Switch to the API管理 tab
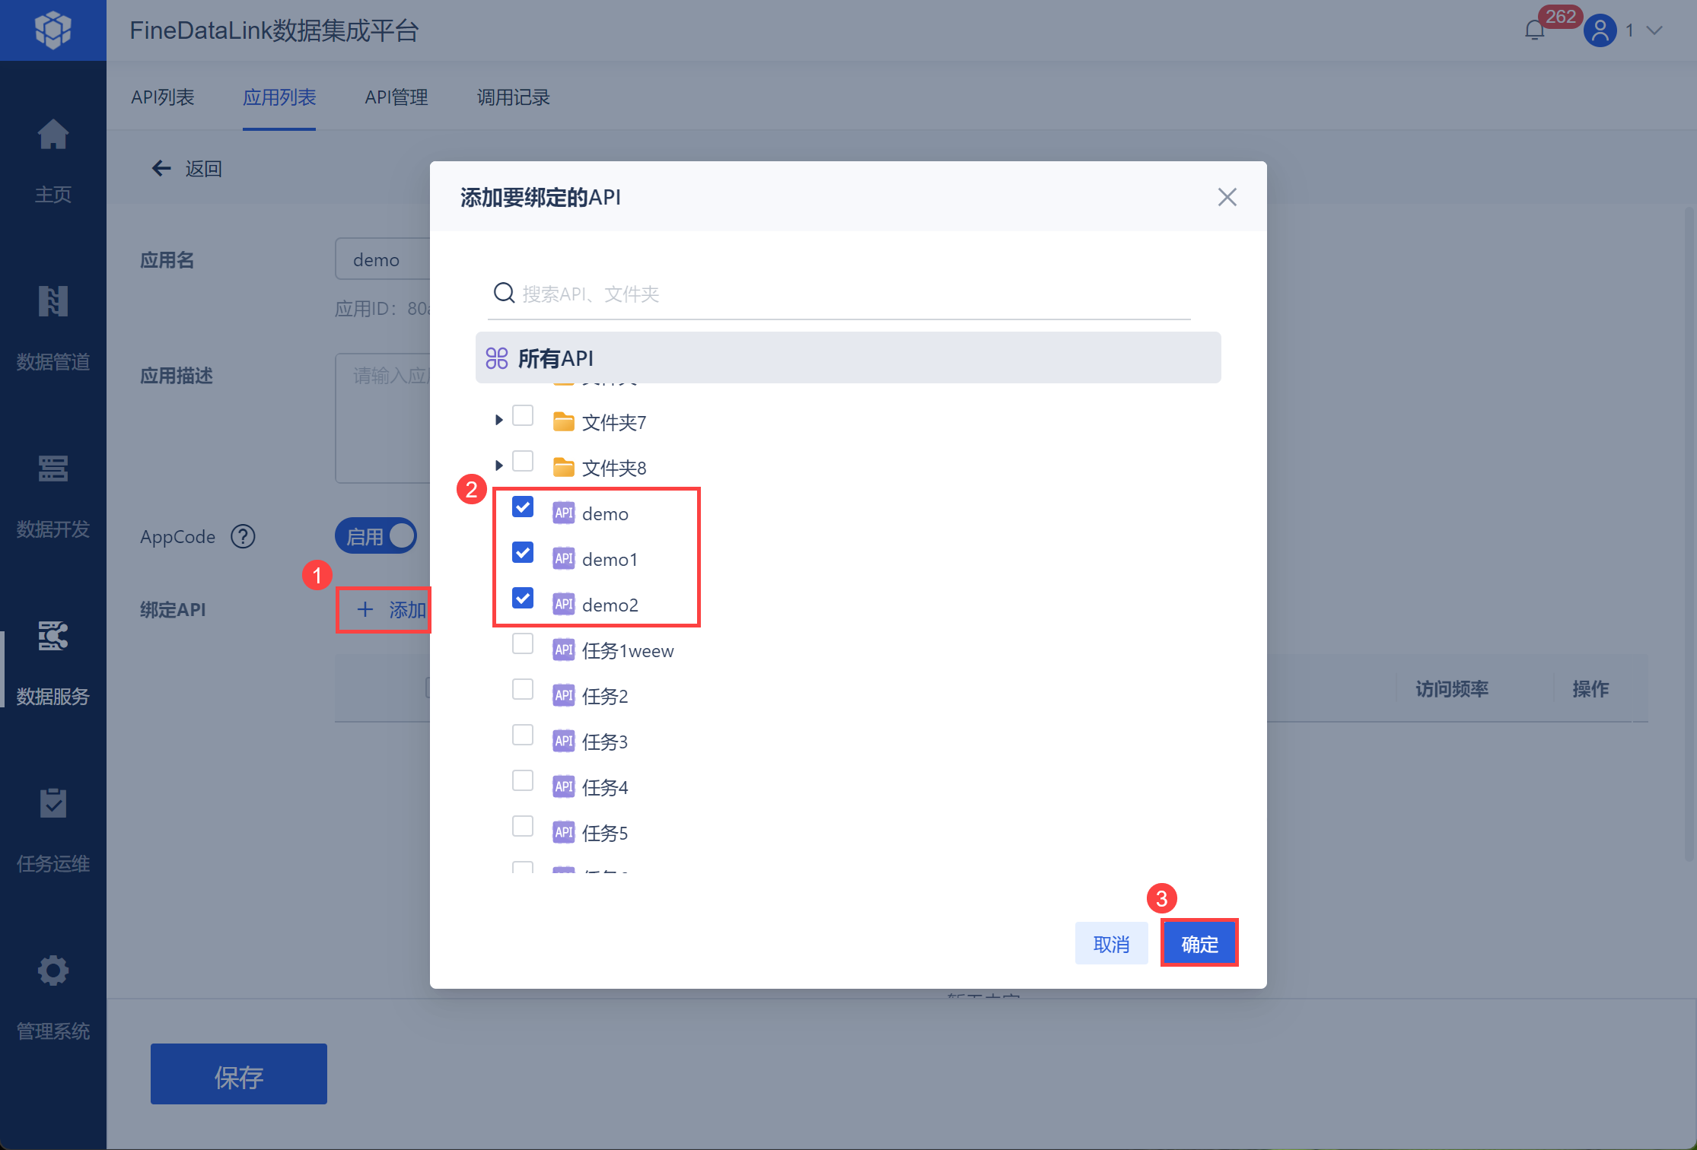 pyautogui.click(x=396, y=97)
